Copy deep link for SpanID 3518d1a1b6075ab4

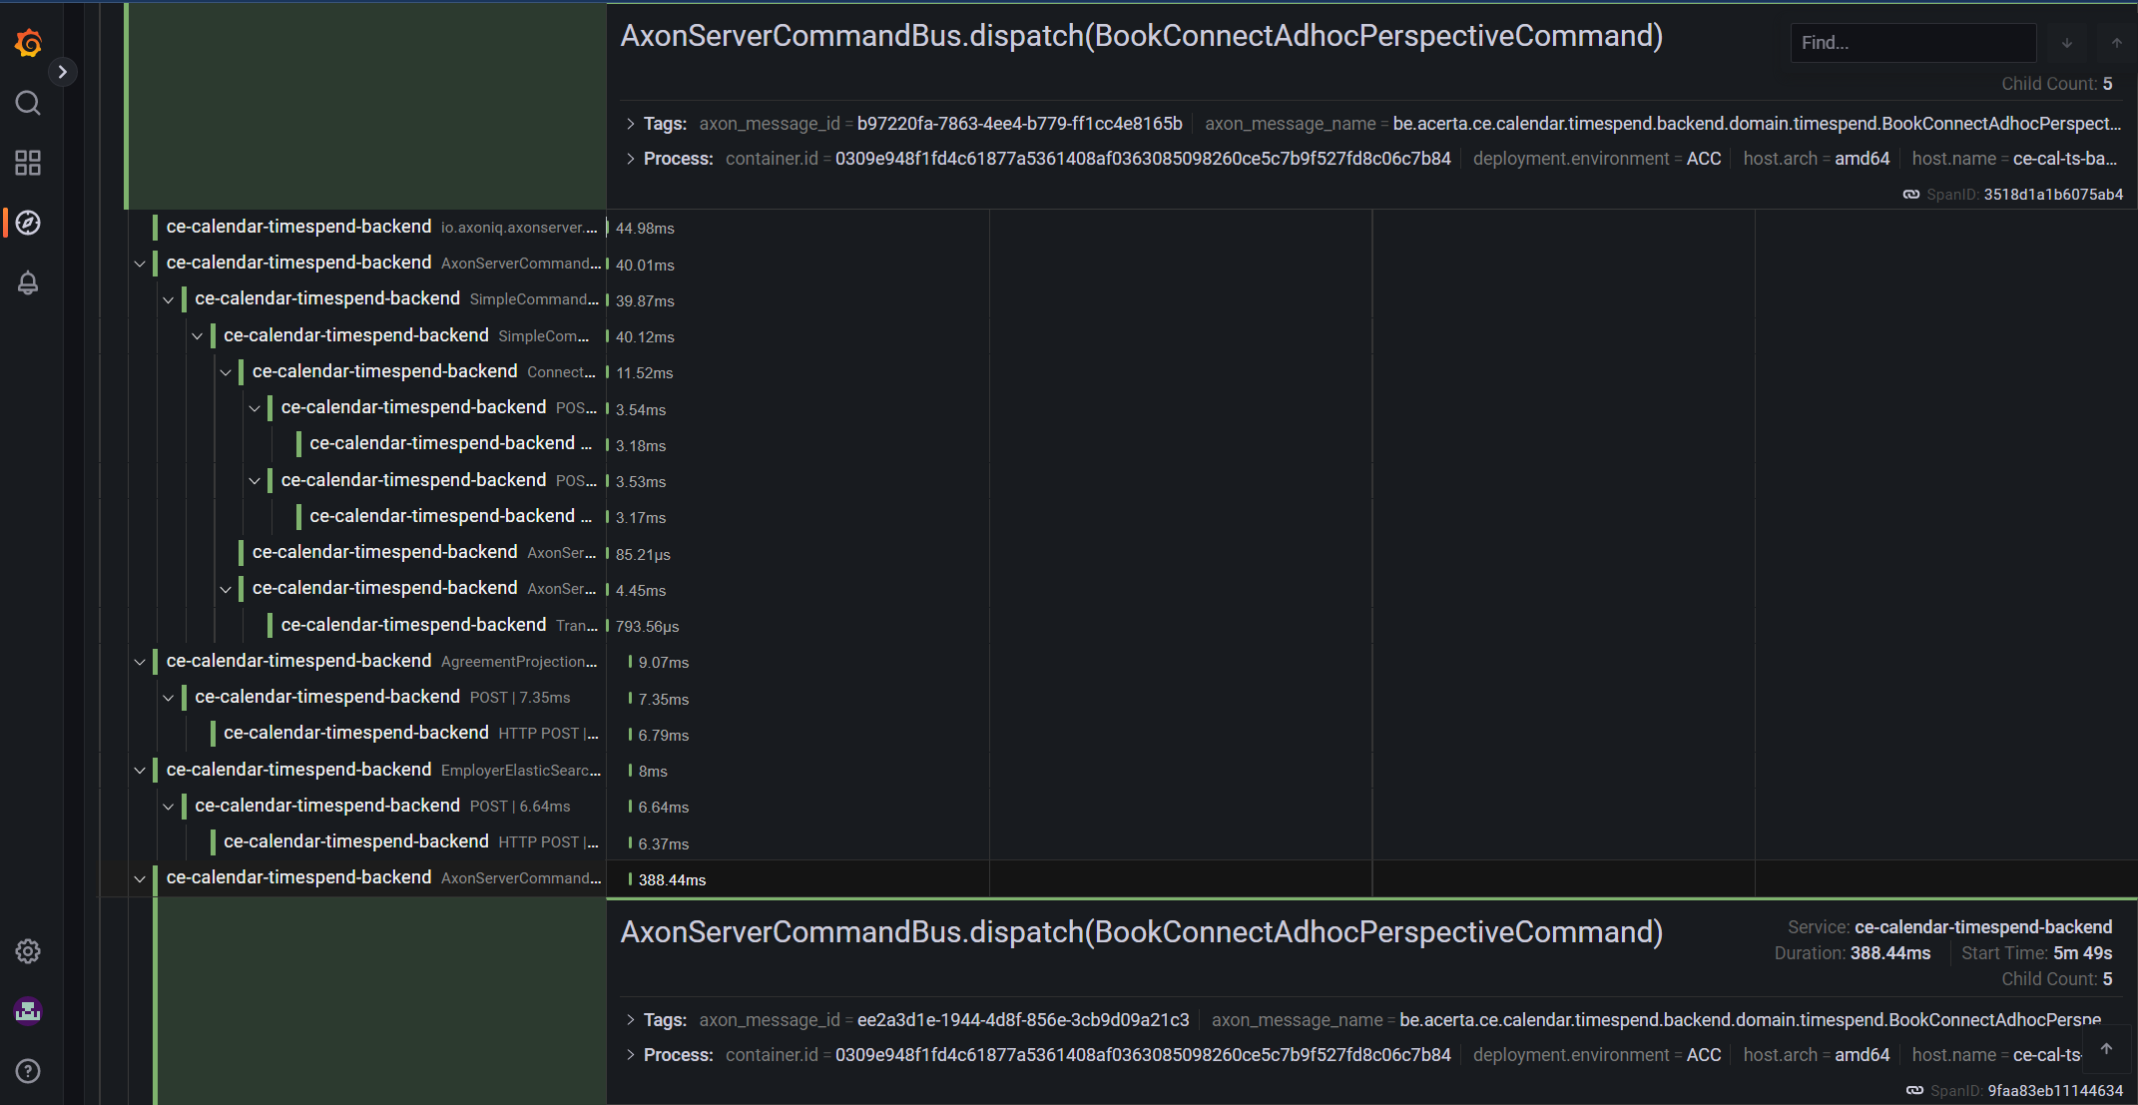coord(1910,195)
